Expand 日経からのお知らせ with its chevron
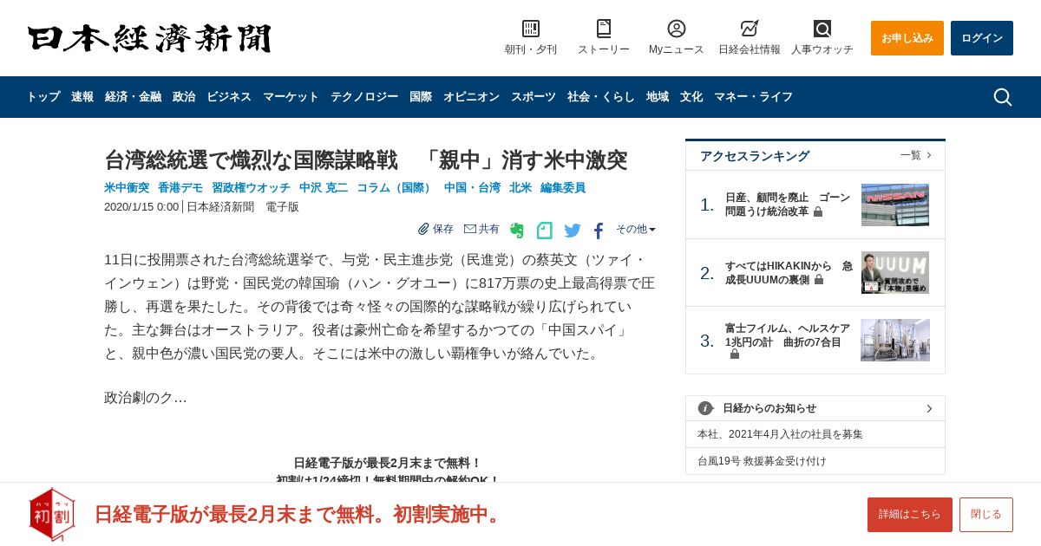1041x546 pixels. point(929,408)
